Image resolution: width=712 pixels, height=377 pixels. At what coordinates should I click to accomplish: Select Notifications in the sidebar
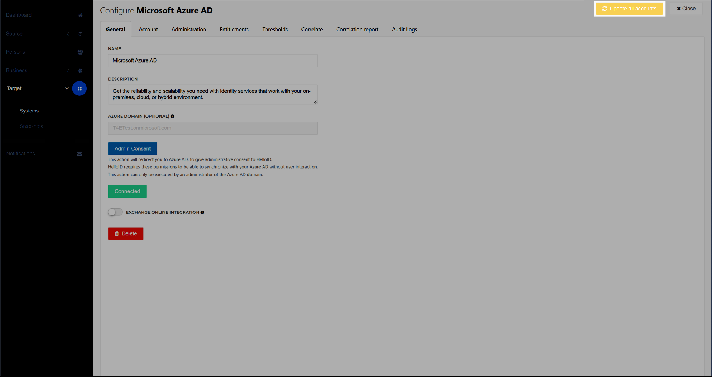pyautogui.click(x=20, y=154)
